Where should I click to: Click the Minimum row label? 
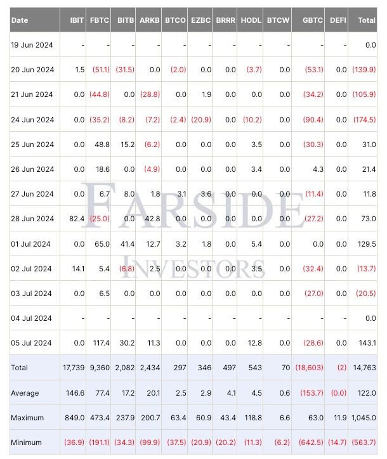tap(27, 443)
